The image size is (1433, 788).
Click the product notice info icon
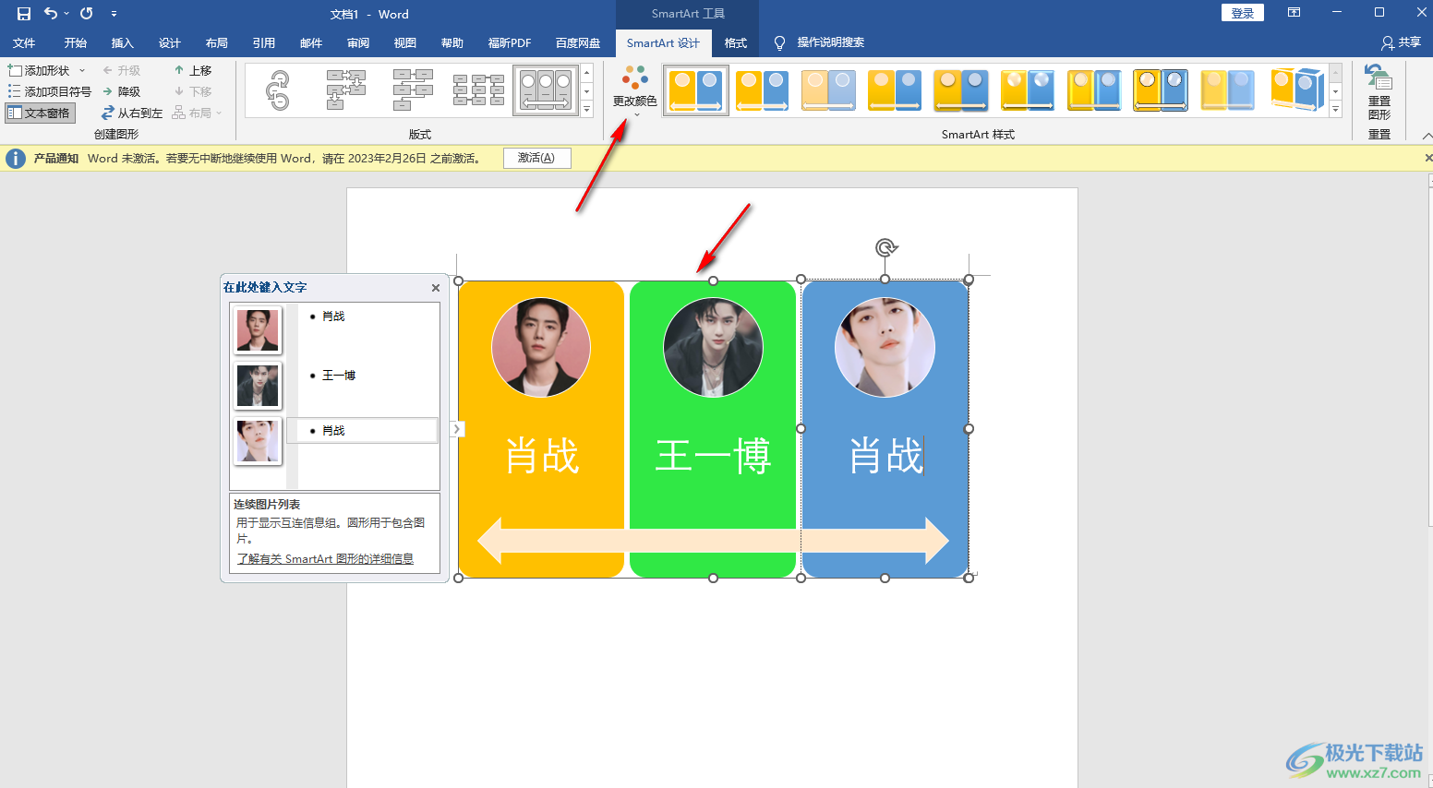(16, 159)
